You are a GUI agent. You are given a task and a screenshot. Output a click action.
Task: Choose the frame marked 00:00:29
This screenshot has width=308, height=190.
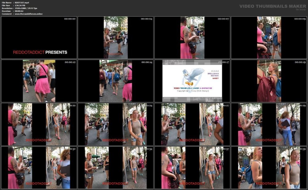tap(269, 124)
